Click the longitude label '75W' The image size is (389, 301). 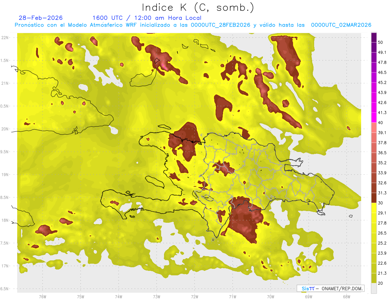(x=81, y=297)
